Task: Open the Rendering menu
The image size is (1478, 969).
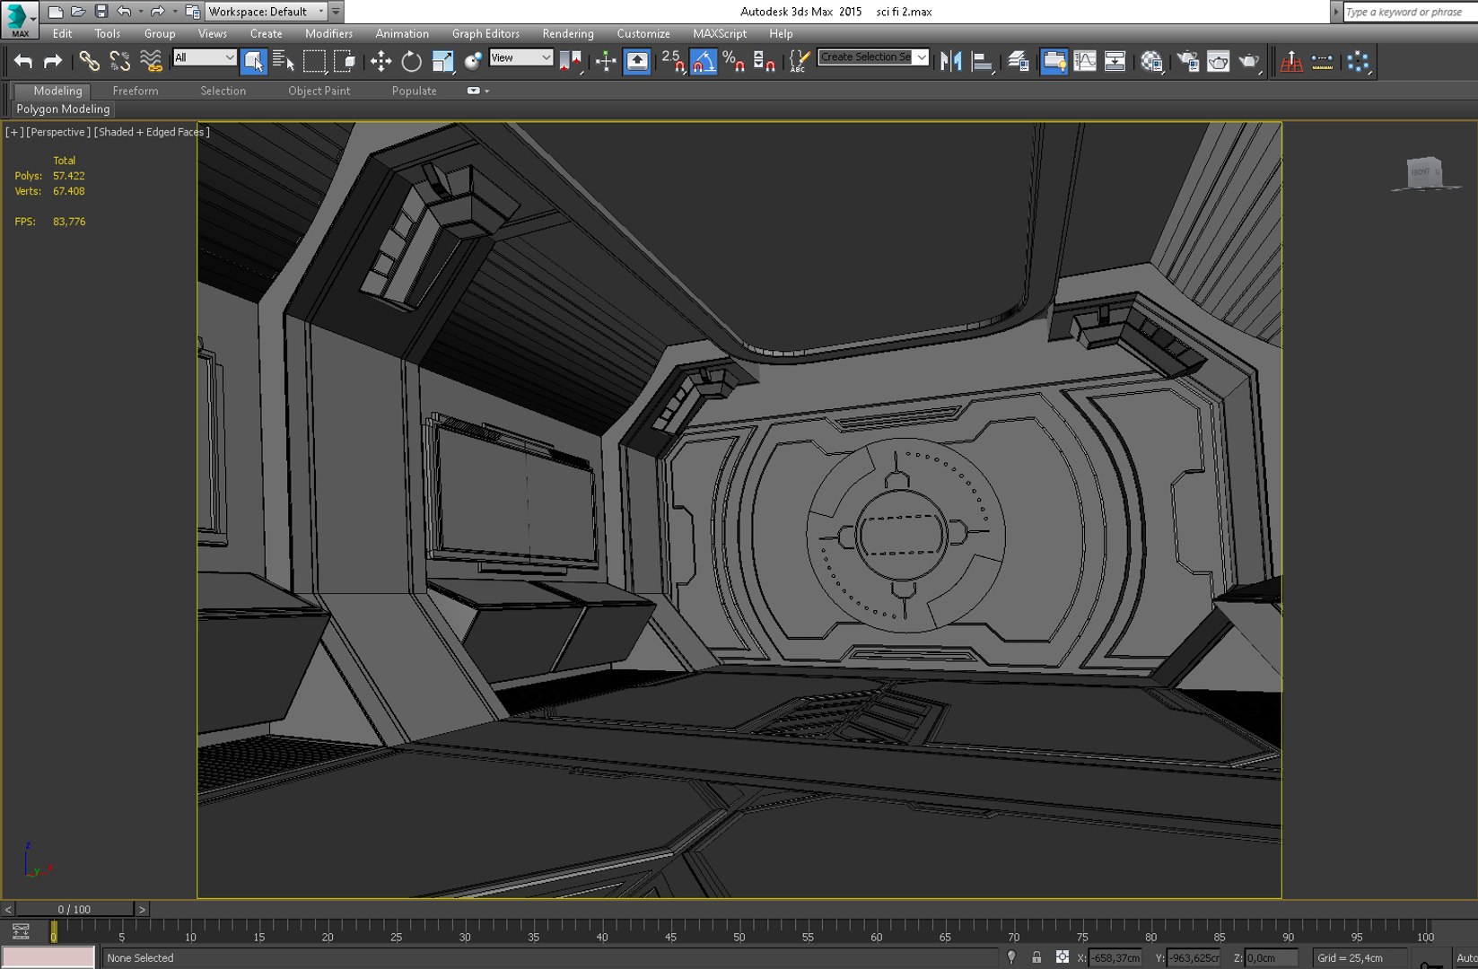Action: pos(568,33)
